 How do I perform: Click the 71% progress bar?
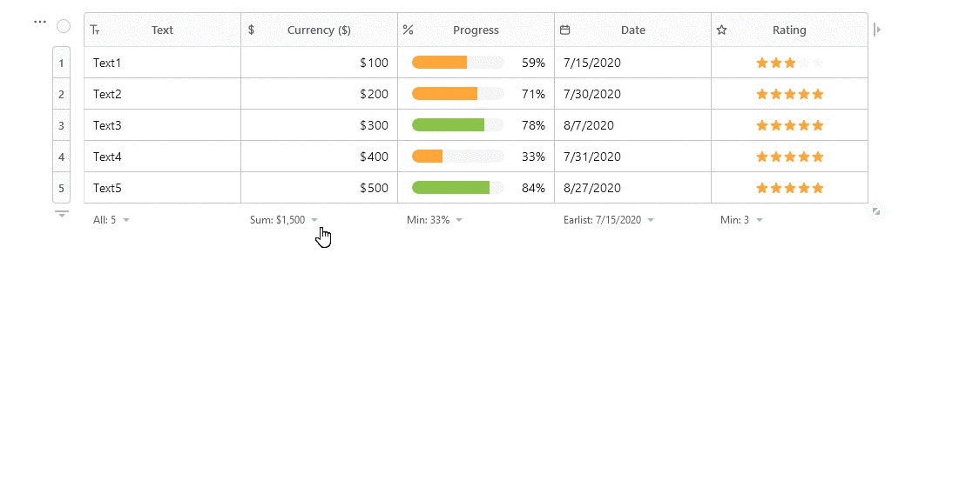point(458,94)
